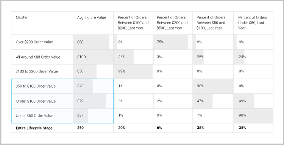Click the Cluster column header
The image size is (284, 145).
pyautogui.click(x=22, y=17)
